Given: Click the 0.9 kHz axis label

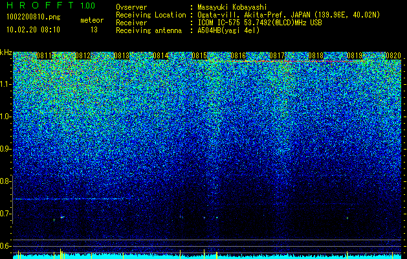Looking at the screenshot, I should (5, 149).
